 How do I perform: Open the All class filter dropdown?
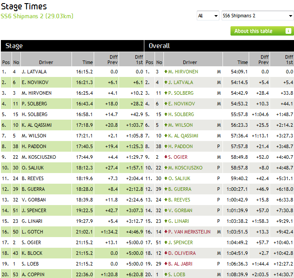coord(208,16)
